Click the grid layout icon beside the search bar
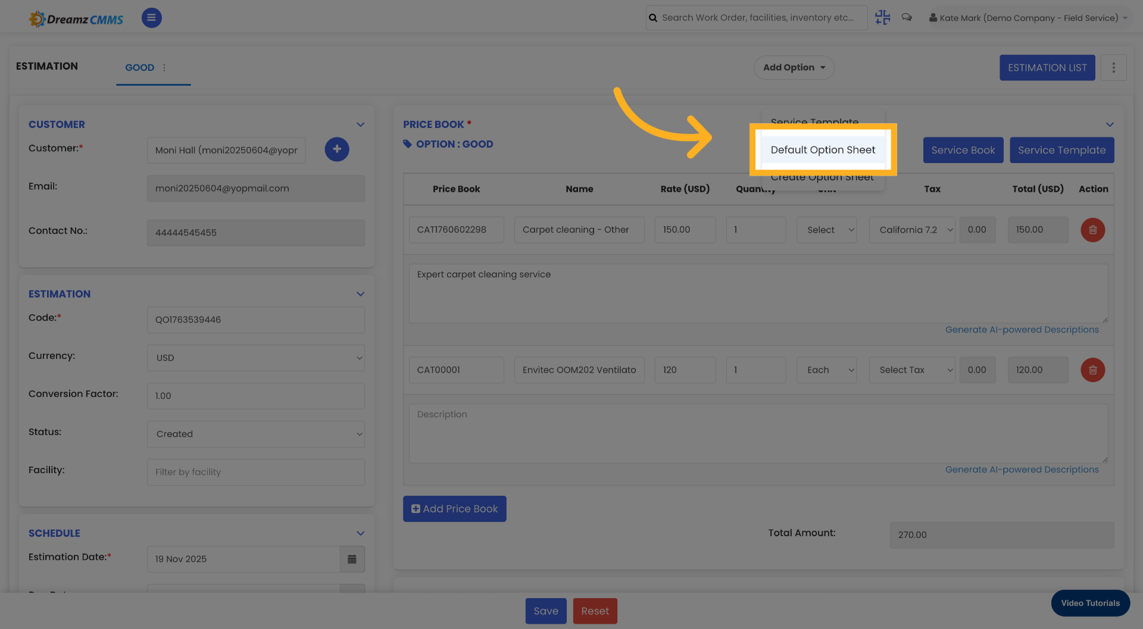Viewport: 1143px width, 629px height. click(x=882, y=17)
